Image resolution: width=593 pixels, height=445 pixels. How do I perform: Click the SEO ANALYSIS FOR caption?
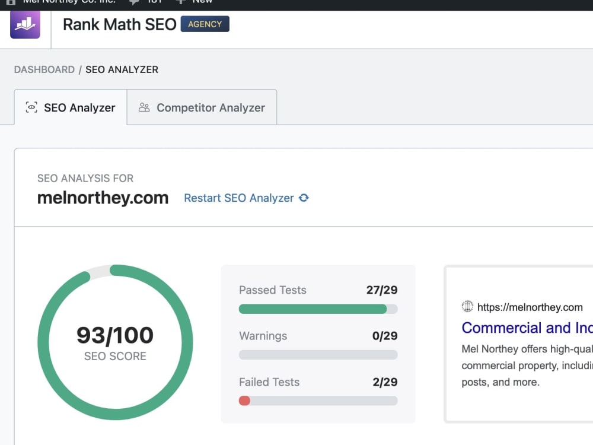point(85,178)
